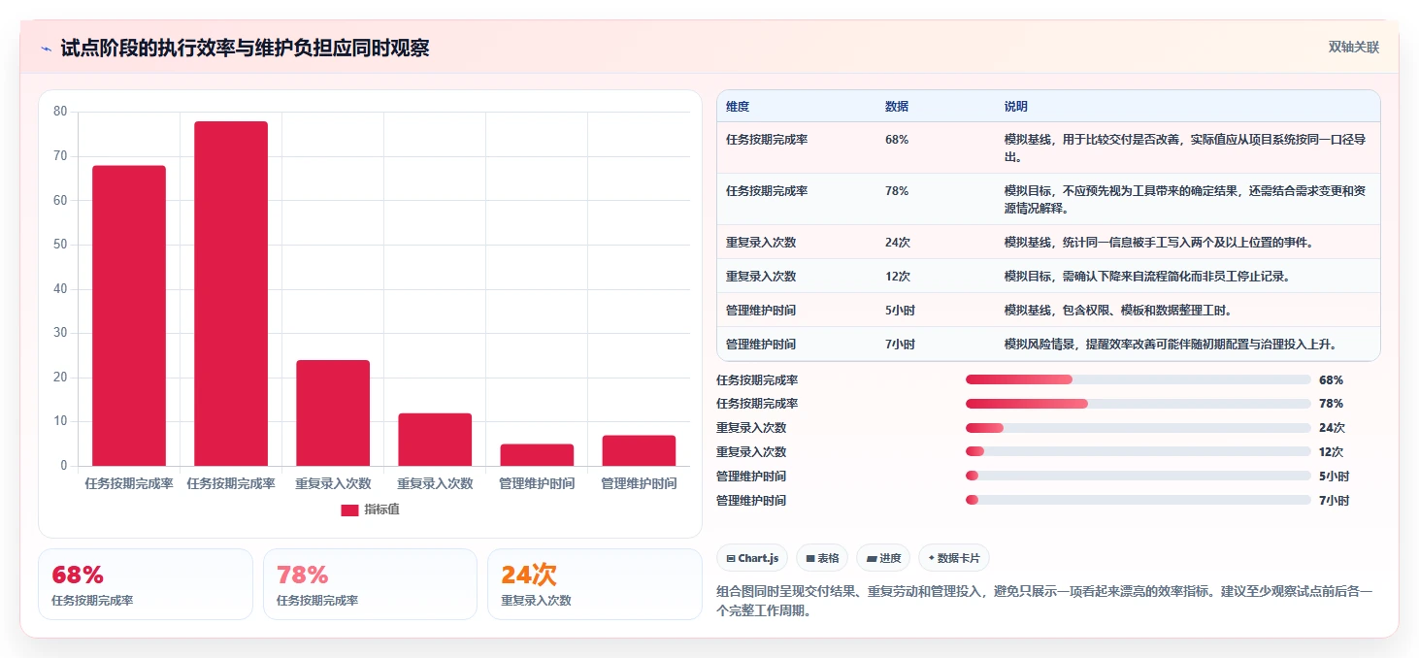Click the card title 试点阶段的执行效率与维护负担应同时观察

pos(245,49)
